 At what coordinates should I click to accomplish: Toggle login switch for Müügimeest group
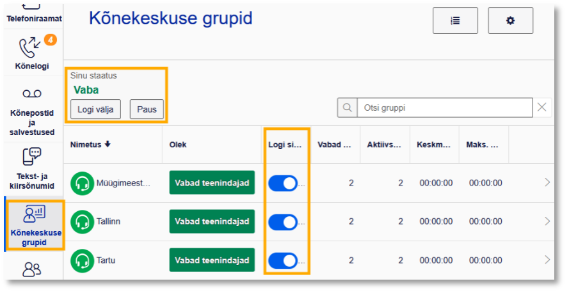pos(283,183)
